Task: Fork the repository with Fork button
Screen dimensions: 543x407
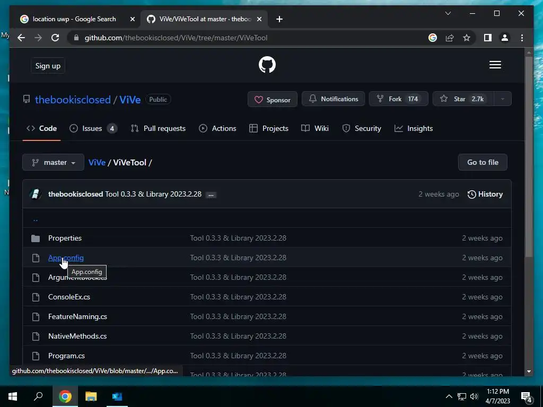Action: (399, 99)
